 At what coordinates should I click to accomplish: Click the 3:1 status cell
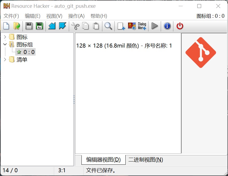[x=62, y=170]
